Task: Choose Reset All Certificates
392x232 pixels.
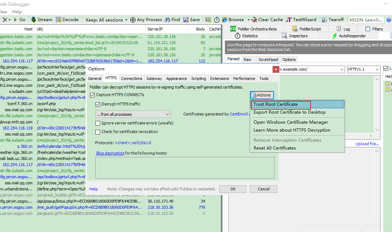Action: 297,148
